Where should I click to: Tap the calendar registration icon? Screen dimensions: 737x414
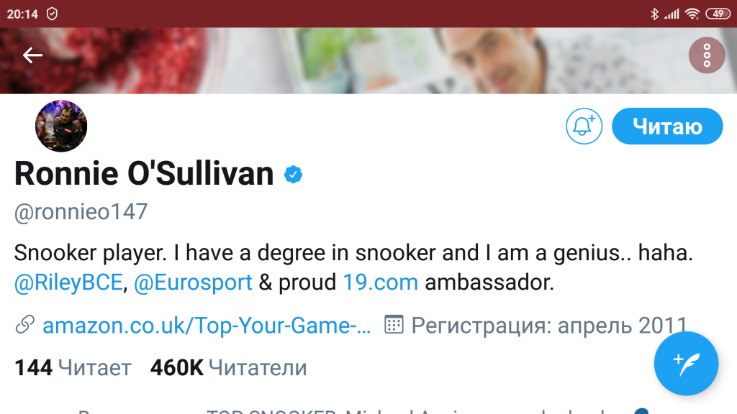tap(394, 325)
